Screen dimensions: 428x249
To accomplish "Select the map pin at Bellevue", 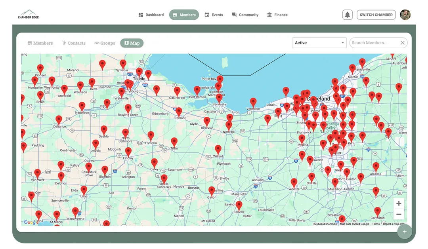I will tap(207, 122).
